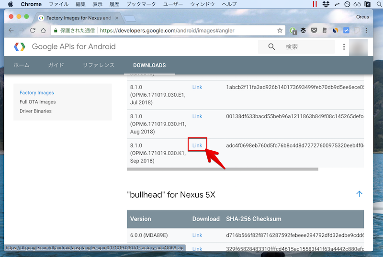Viewport: 383px width, 257px height.
Task: Open the Chrome three-dot menu
Action: pyautogui.click(x=366, y=30)
